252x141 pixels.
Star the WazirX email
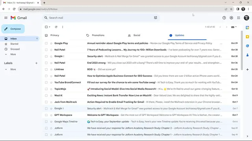pos(51,96)
